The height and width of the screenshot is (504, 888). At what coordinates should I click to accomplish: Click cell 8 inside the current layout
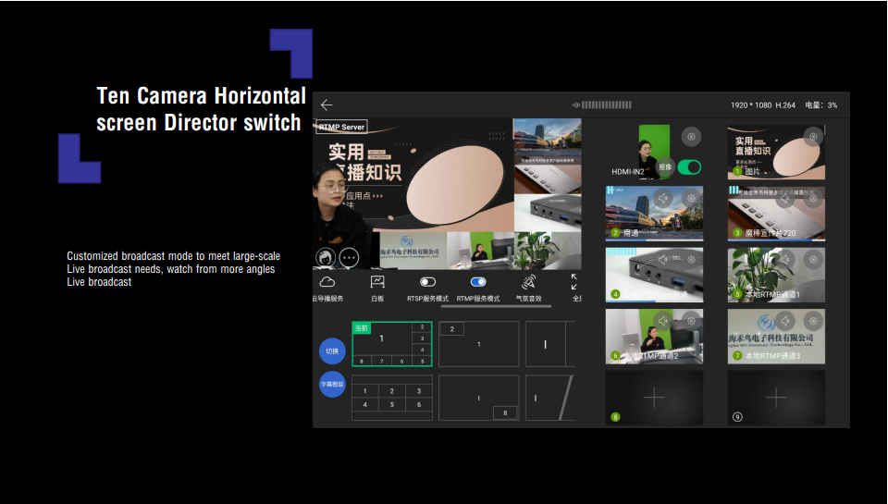point(362,361)
